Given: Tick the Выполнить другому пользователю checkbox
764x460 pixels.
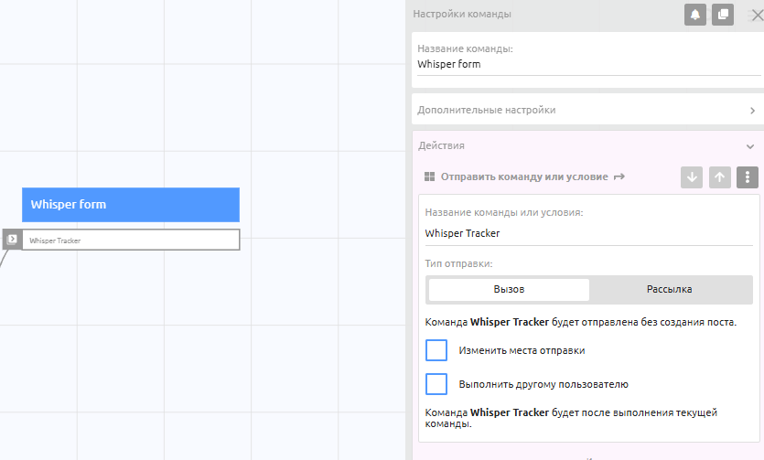Looking at the screenshot, I should pyautogui.click(x=436, y=384).
